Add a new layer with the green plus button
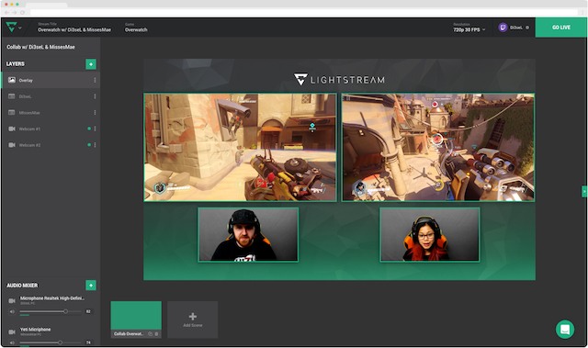The image size is (588, 348). coord(91,64)
